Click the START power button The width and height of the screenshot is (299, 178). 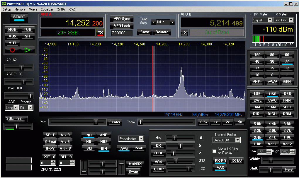[x=19, y=18]
